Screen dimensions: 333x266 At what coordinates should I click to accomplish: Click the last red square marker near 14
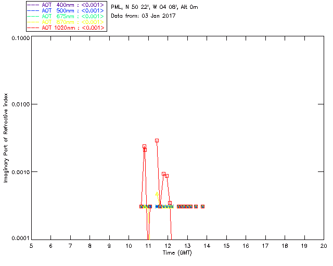point(202,206)
